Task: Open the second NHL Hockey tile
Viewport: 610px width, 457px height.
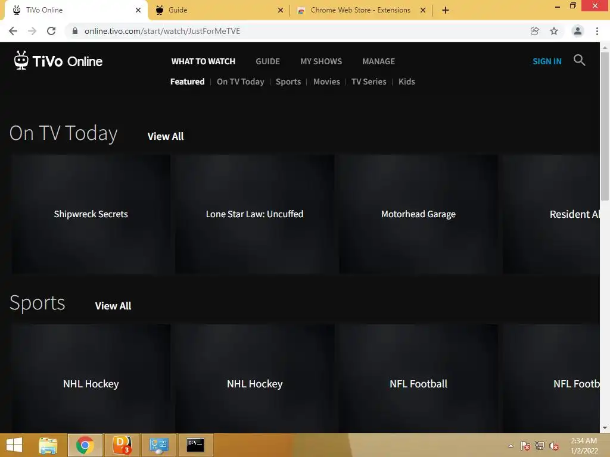Action: [x=254, y=379]
